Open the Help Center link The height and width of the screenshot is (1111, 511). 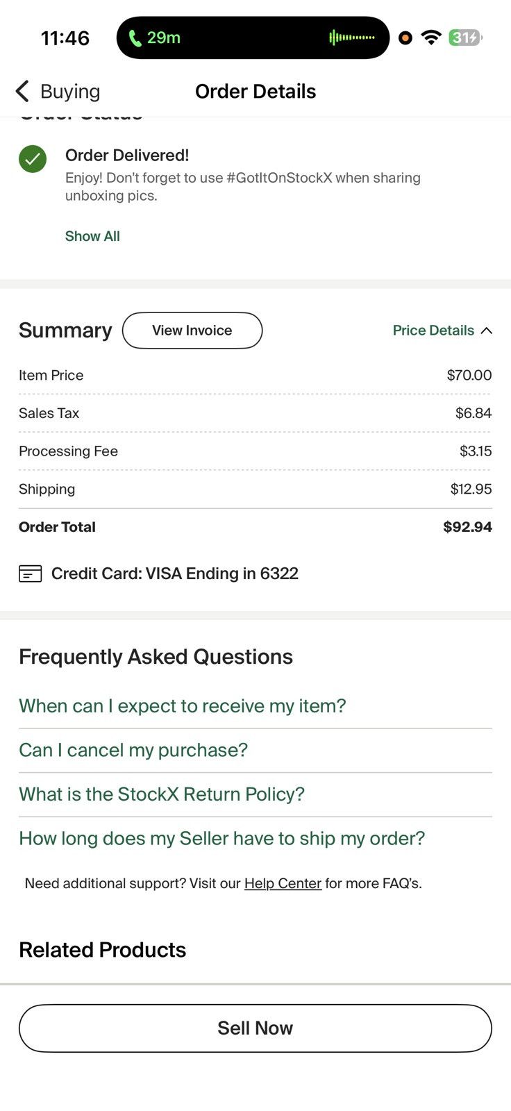coord(283,883)
